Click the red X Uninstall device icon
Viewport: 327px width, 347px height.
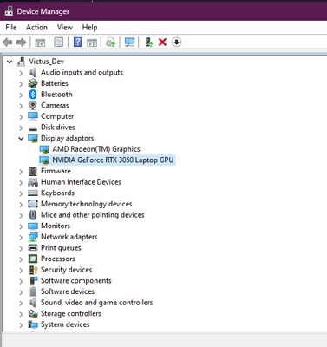coord(162,43)
